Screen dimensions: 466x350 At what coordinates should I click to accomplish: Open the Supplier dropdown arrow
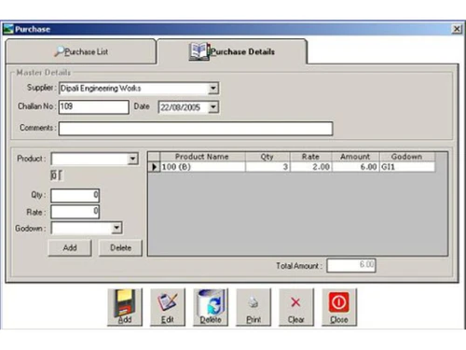[x=212, y=89]
